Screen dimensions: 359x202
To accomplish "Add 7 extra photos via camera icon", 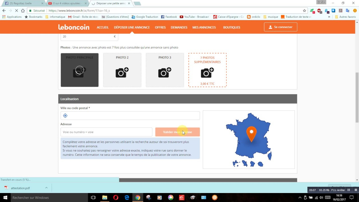I will tap(207, 73).
